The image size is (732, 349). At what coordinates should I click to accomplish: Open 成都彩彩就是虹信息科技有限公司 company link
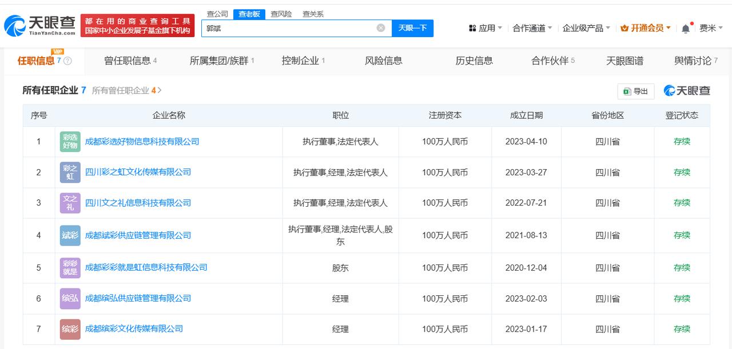[146, 267]
